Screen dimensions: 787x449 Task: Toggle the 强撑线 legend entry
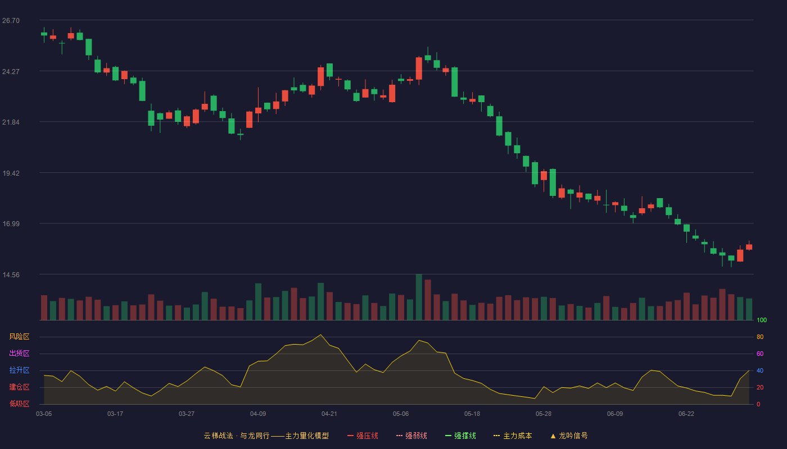[x=460, y=436]
